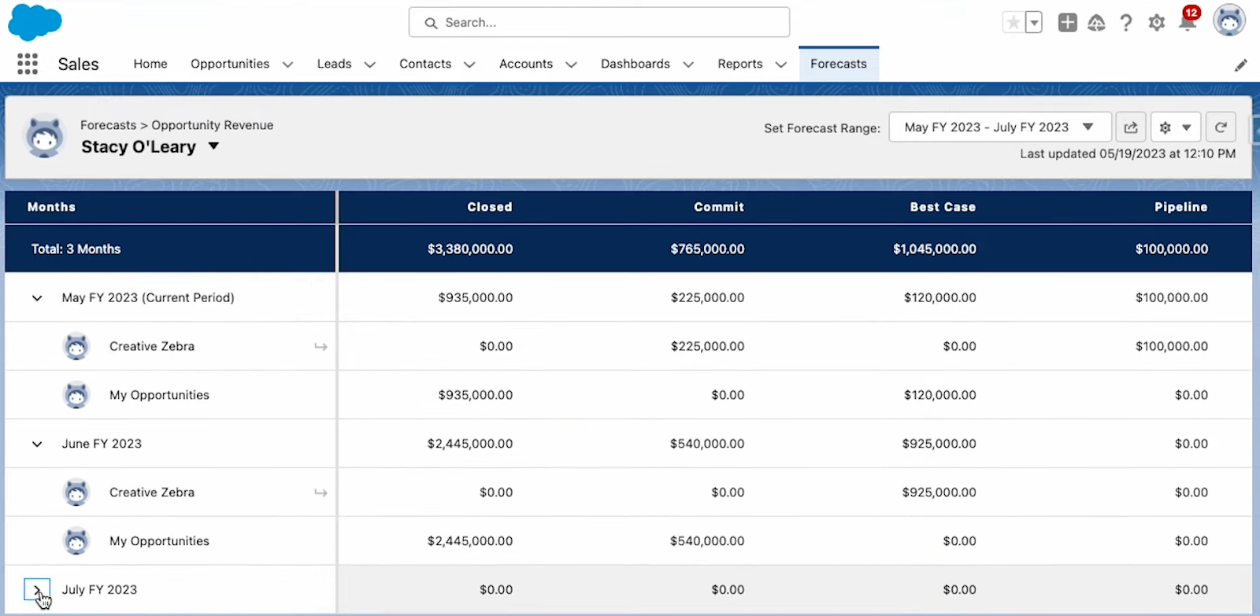Click the Pipeline column header
This screenshot has height=616, width=1260.
click(x=1181, y=207)
